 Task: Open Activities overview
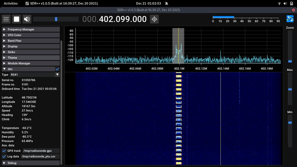point(11,3)
